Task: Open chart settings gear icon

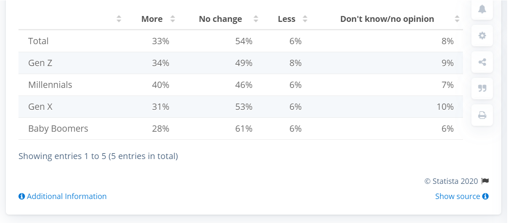Action: point(482,36)
